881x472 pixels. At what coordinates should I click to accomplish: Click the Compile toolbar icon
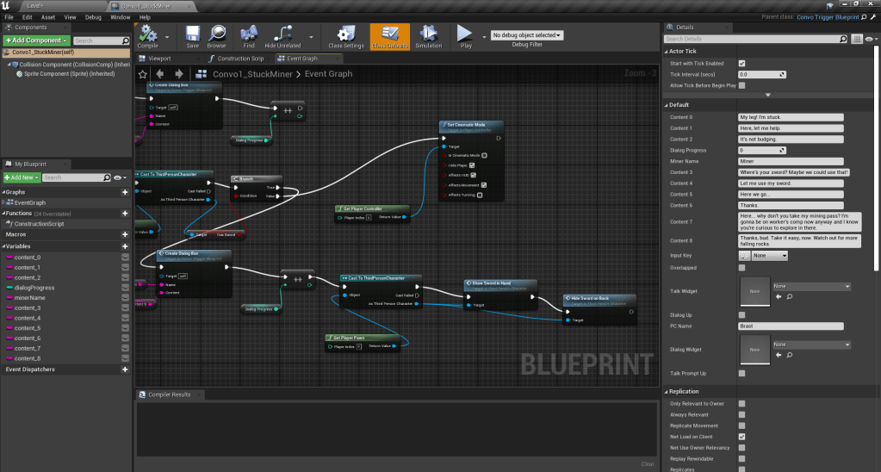pos(147,34)
